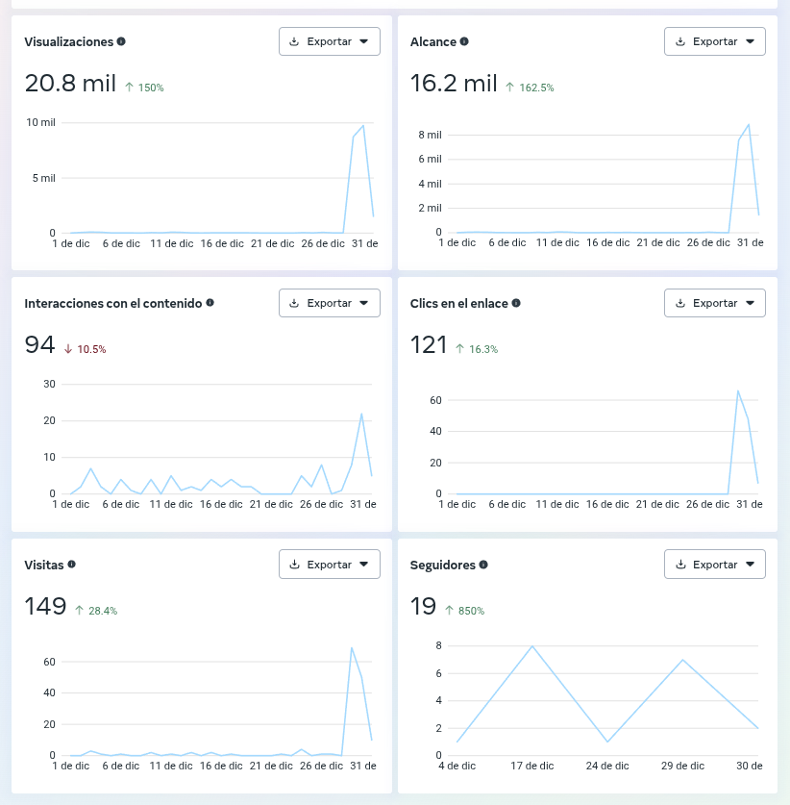The image size is (790, 805).
Task: Expand the Alcance export dropdown arrow
Action: point(750,41)
